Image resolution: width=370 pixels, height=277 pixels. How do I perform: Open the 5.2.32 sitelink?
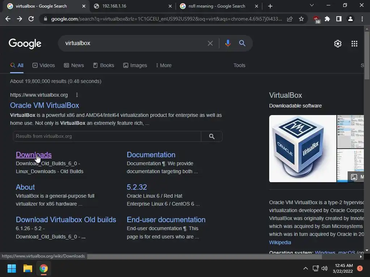tap(137, 187)
